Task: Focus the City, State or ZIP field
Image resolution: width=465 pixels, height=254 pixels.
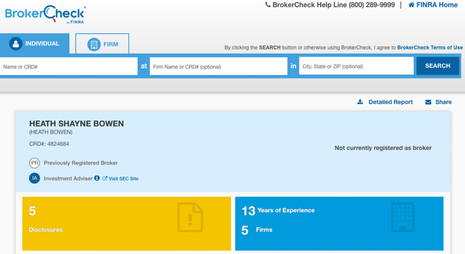Action: 356,66
